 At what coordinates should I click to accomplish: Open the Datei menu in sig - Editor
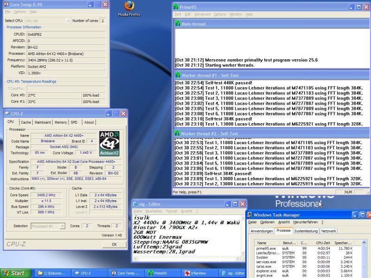point(138,211)
